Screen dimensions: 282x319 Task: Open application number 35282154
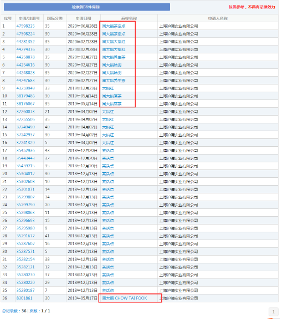pyautogui.click(x=25, y=259)
